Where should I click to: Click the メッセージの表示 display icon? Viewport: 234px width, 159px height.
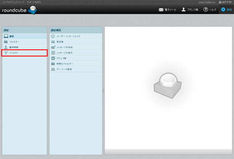coord(53,53)
